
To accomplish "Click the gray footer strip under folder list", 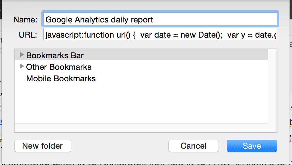I will pos(146,128).
